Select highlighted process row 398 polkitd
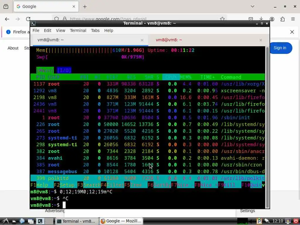This screenshot has width=300, height=225. pyautogui.click(x=148, y=178)
